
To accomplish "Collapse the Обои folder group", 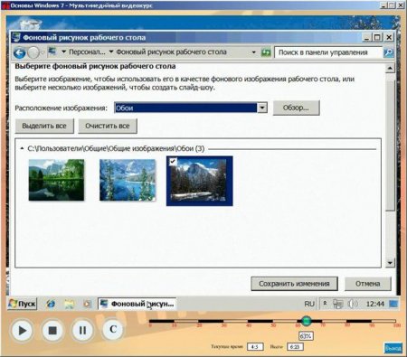I will (22, 148).
